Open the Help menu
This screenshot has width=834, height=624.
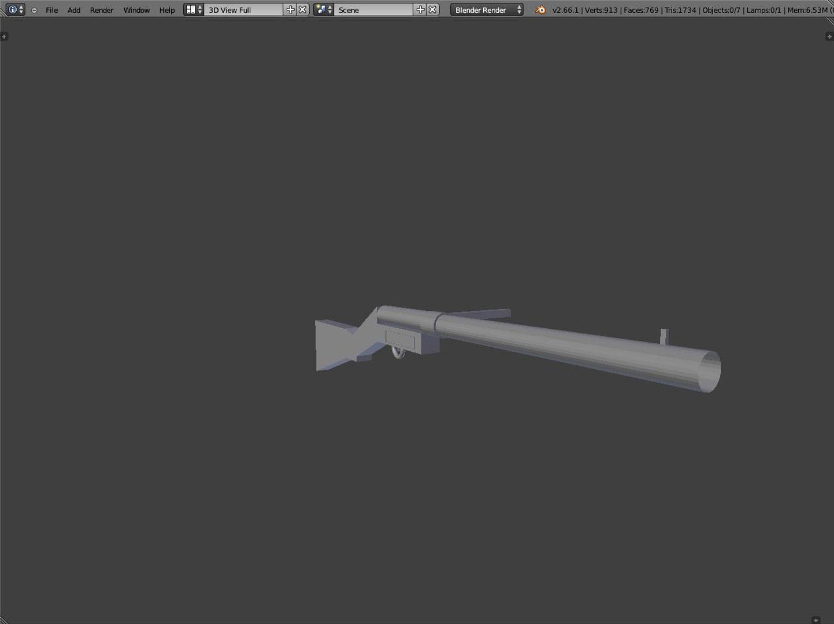tap(167, 10)
